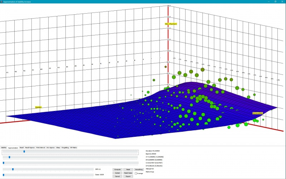Click the Reset Cases button
Image resolution: width=286 pixels, height=179 pixels.
(128, 173)
